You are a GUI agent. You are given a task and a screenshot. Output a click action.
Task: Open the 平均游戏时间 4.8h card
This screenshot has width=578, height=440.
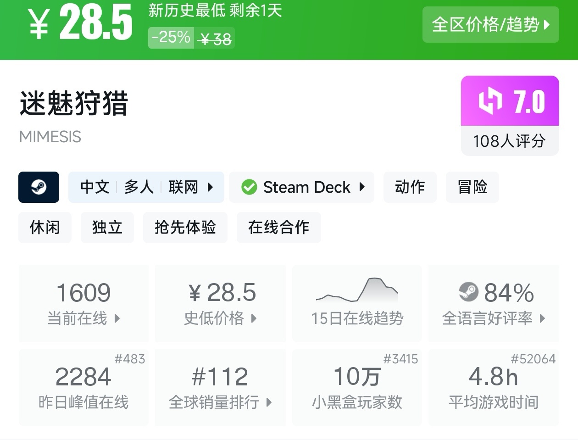pyautogui.click(x=494, y=387)
